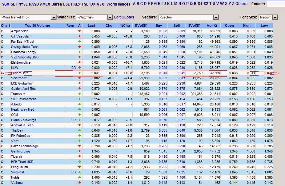Screen dimensions: 285x186
Task: Click red down arrow for Elektromotive
Action: 79,62
